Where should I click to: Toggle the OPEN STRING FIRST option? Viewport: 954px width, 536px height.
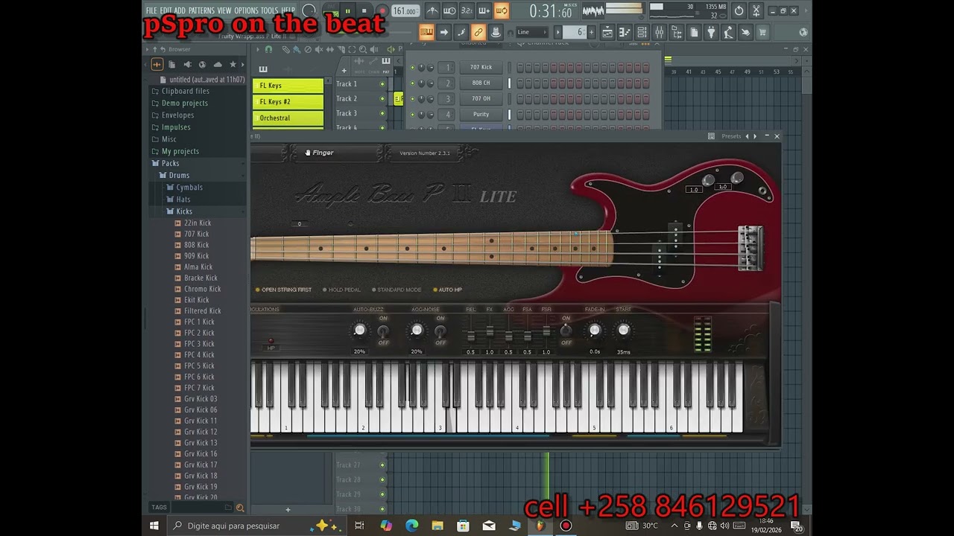pos(284,290)
